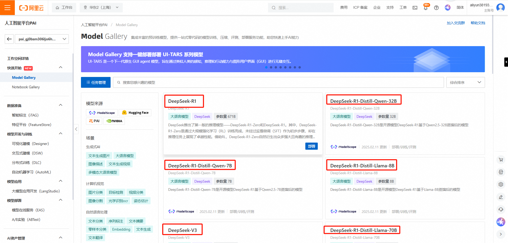Collapse the 模型开发与训练 section
This screenshot has width=508, height=243.
61,134
